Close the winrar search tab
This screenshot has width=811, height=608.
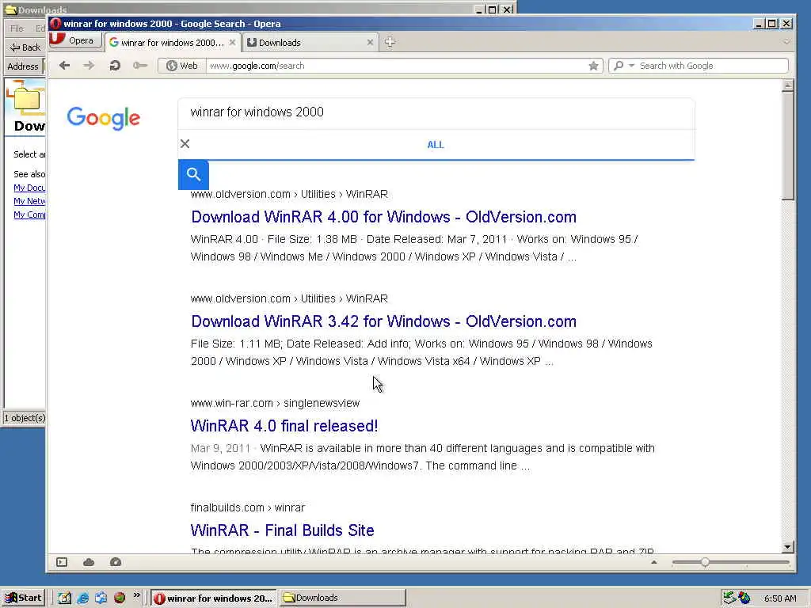[x=232, y=43]
